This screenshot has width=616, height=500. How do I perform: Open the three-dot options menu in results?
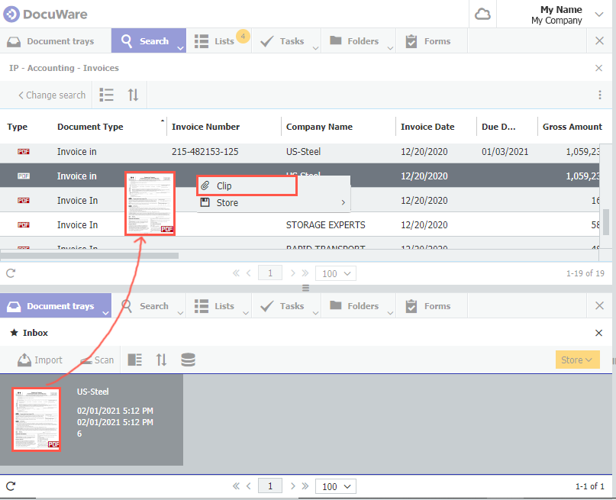click(x=600, y=95)
